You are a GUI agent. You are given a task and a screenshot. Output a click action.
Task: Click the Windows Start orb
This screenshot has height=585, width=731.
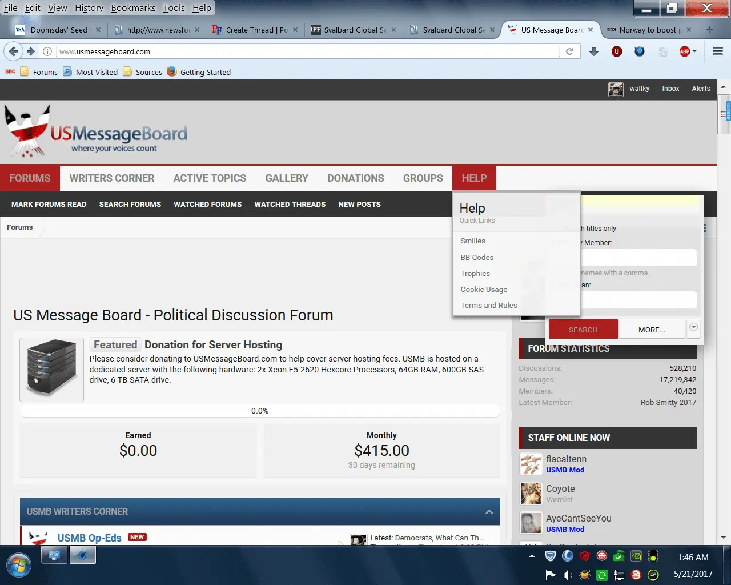point(19,565)
